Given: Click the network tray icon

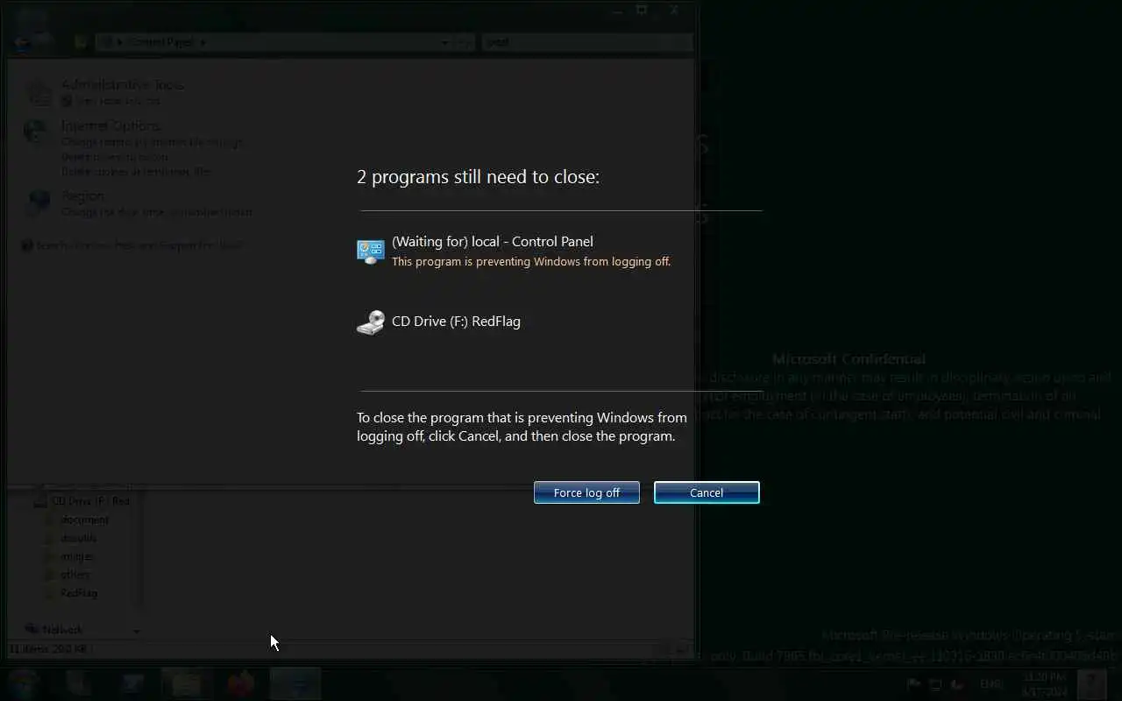Looking at the screenshot, I should [x=935, y=684].
